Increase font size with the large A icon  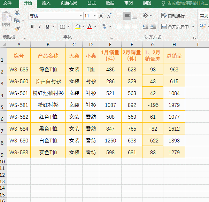coord(102,16)
